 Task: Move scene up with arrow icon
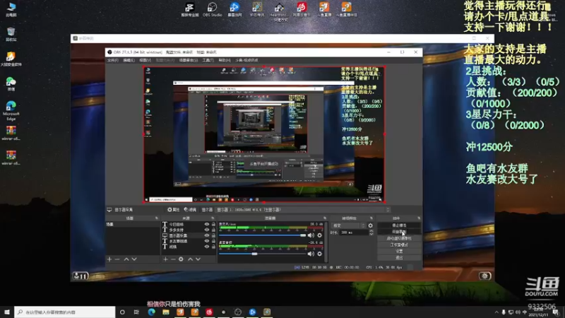tap(126, 259)
